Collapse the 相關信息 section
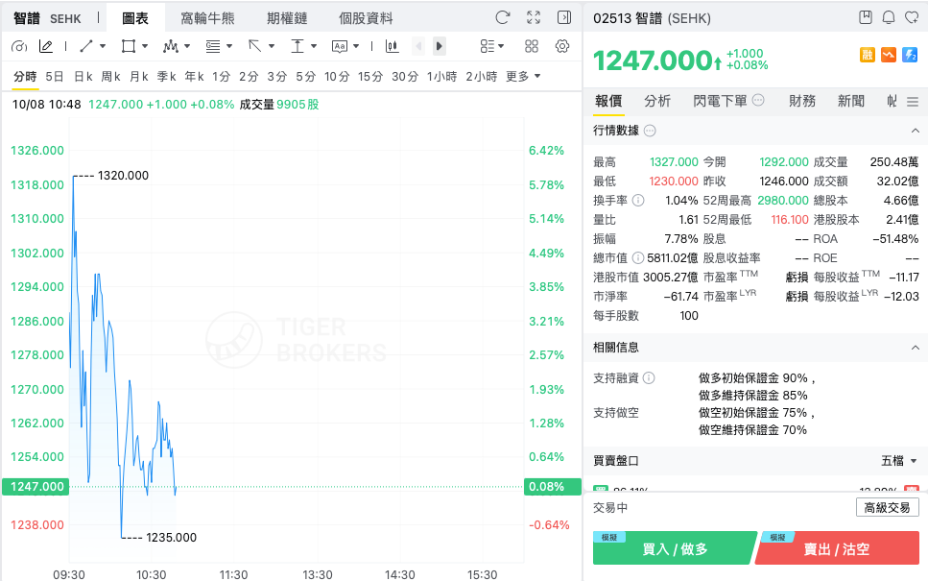 915,348
